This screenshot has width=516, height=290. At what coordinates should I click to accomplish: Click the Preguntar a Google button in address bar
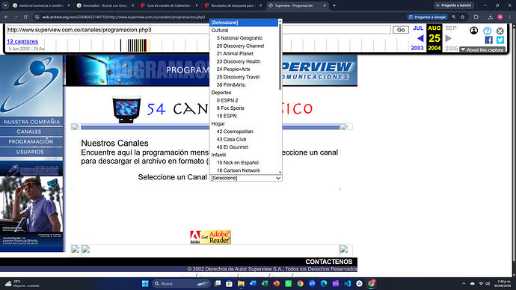(428, 16)
